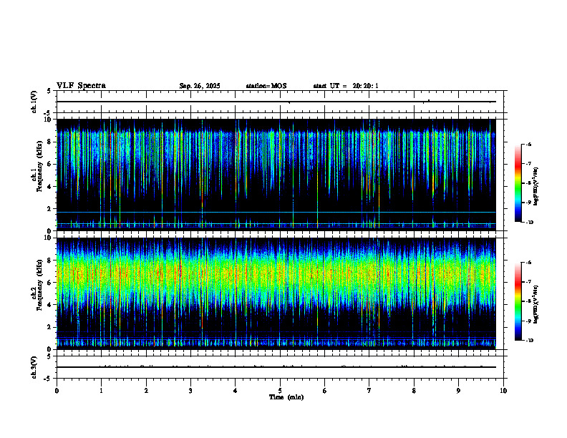567x438 pixels.
Task: Click time axis tick label "9"
Action: pyautogui.click(x=458, y=391)
